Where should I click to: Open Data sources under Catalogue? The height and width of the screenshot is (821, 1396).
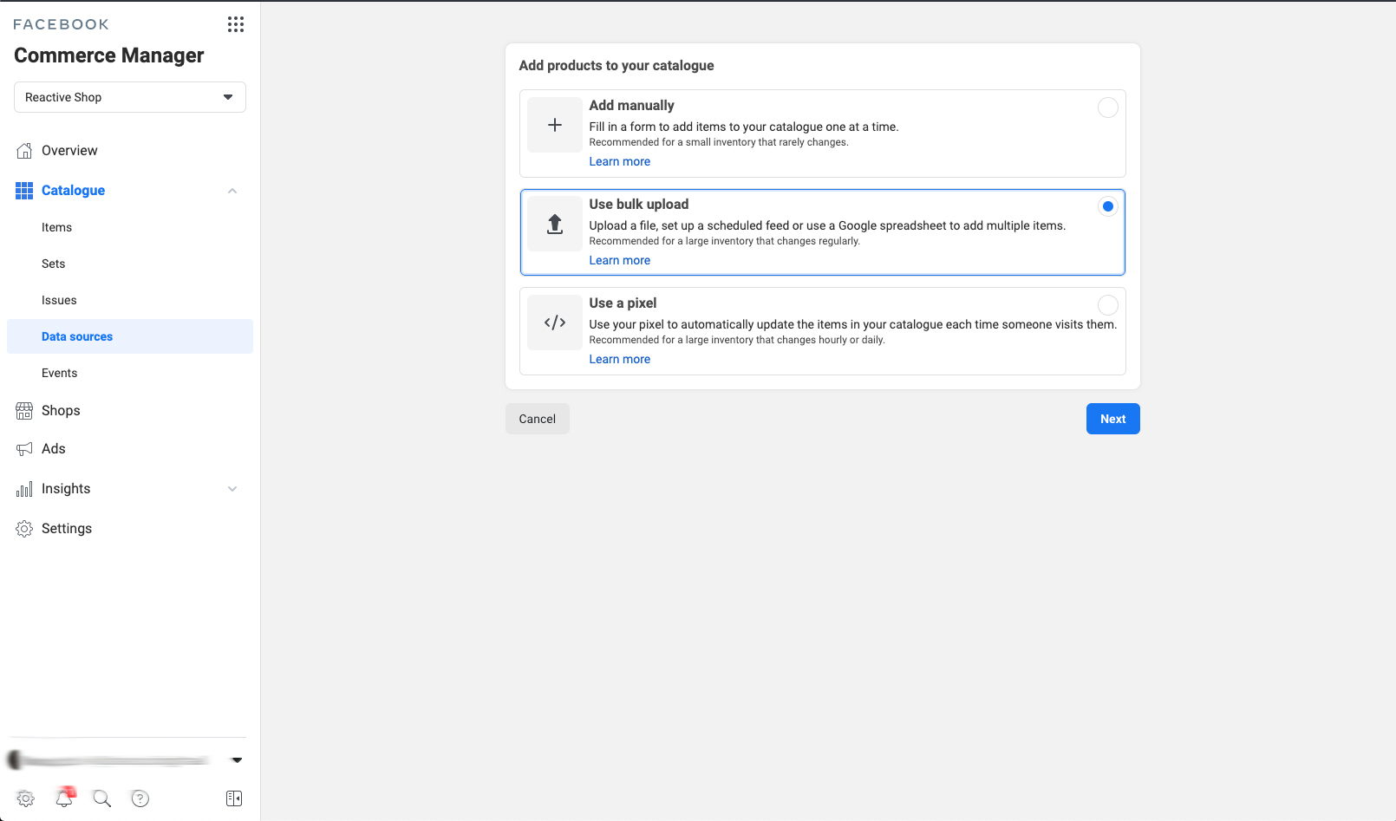coord(130,336)
